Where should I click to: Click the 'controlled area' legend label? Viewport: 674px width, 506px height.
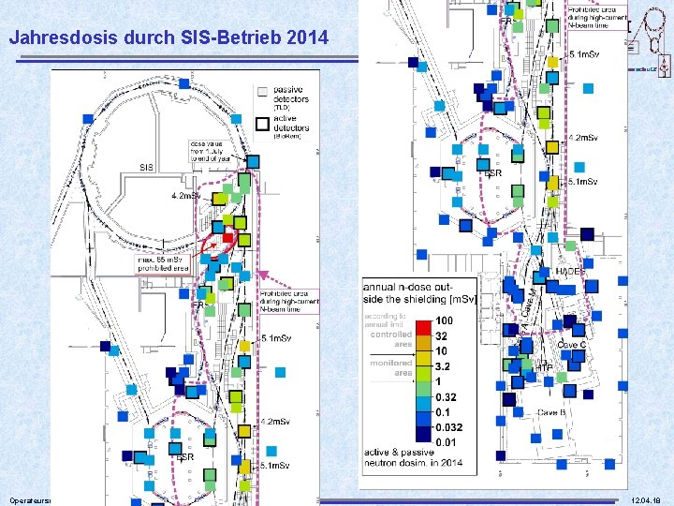click(391, 339)
